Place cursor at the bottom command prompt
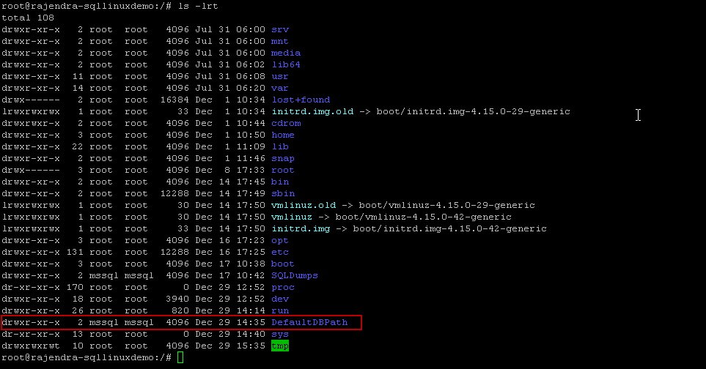Image resolution: width=706 pixels, height=369 pixels. (180, 358)
